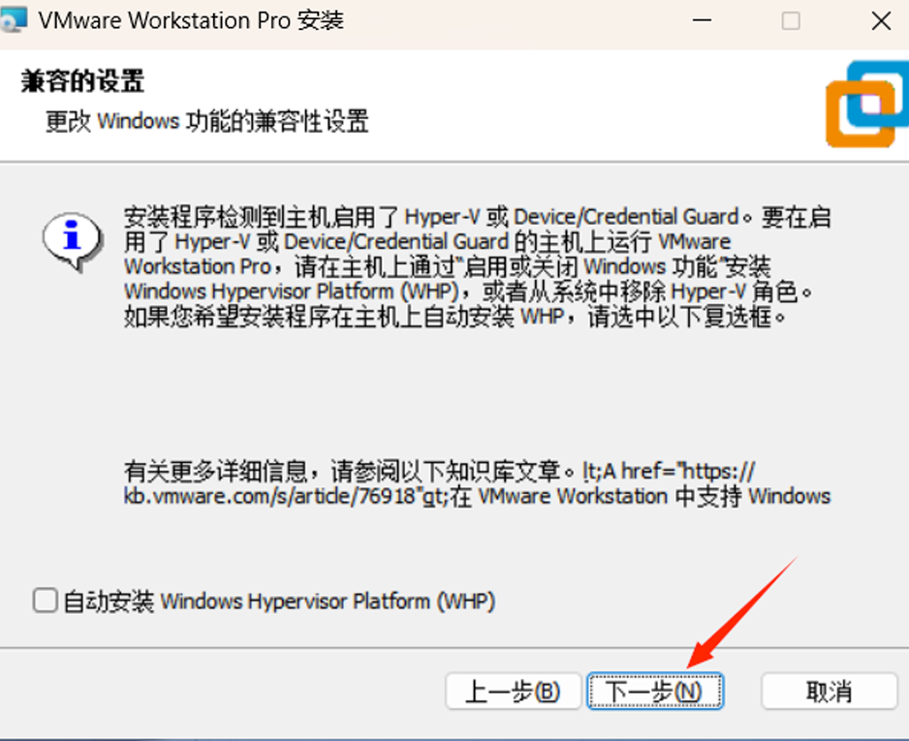Click the blue information bubble icon
909x741 pixels.
(73, 240)
